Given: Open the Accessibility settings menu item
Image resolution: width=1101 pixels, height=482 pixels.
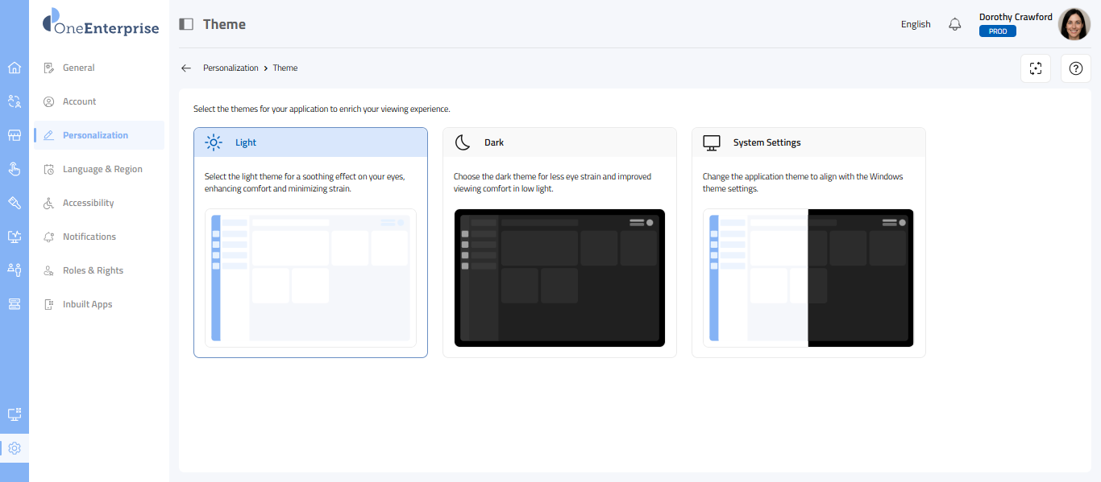Looking at the screenshot, I should (x=89, y=203).
